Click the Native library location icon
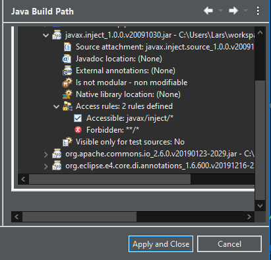This screenshot has width=271, height=260. [x=67, y=94]
